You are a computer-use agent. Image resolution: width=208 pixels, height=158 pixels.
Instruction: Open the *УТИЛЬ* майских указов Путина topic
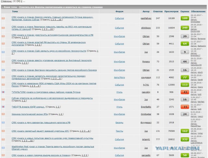pos(46,92)
